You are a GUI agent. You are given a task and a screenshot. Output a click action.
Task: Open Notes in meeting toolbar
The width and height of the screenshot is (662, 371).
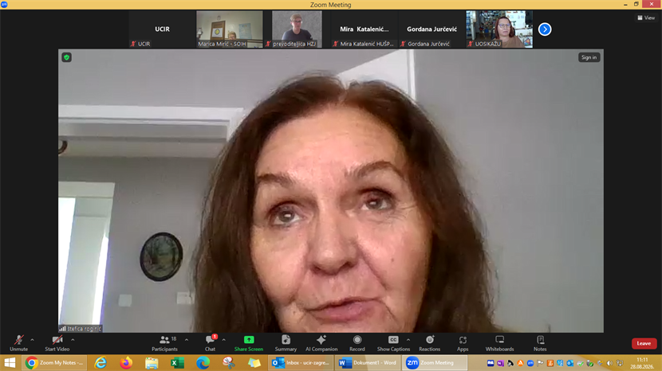(x=540, y=343)
